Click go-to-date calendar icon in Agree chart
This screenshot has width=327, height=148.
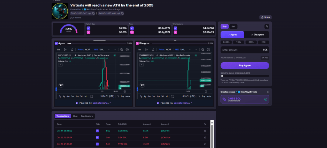[x=91, y=96]
